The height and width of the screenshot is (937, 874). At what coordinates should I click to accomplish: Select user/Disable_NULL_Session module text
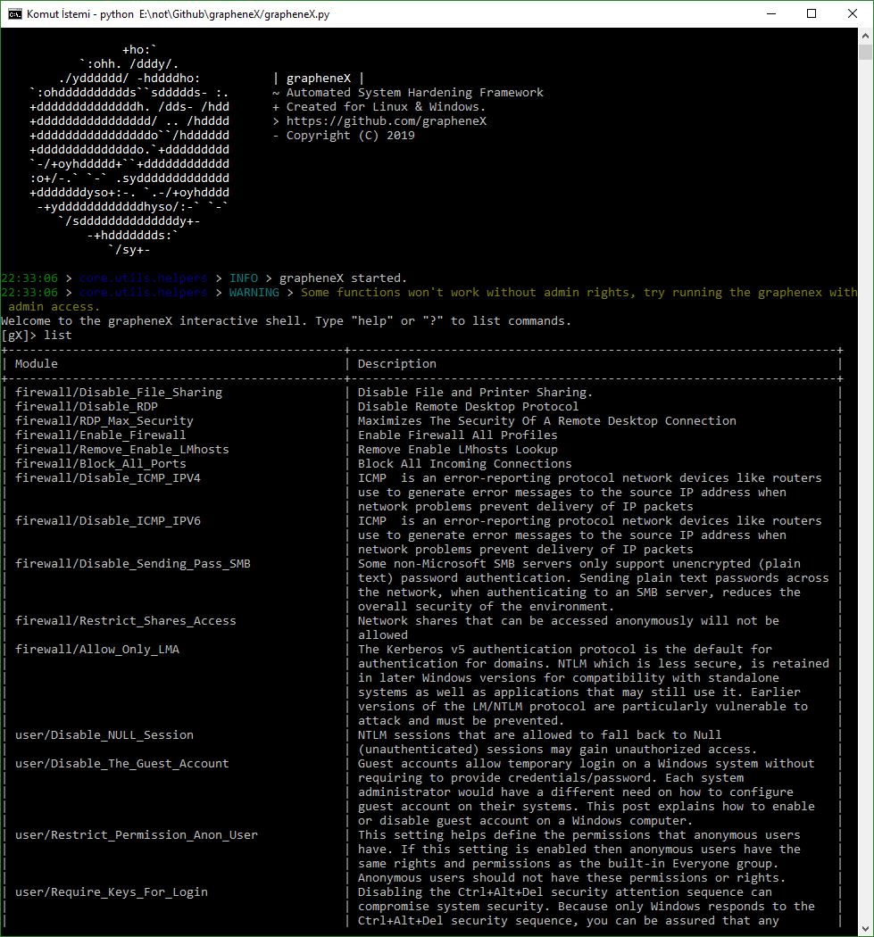click(104, 735)
